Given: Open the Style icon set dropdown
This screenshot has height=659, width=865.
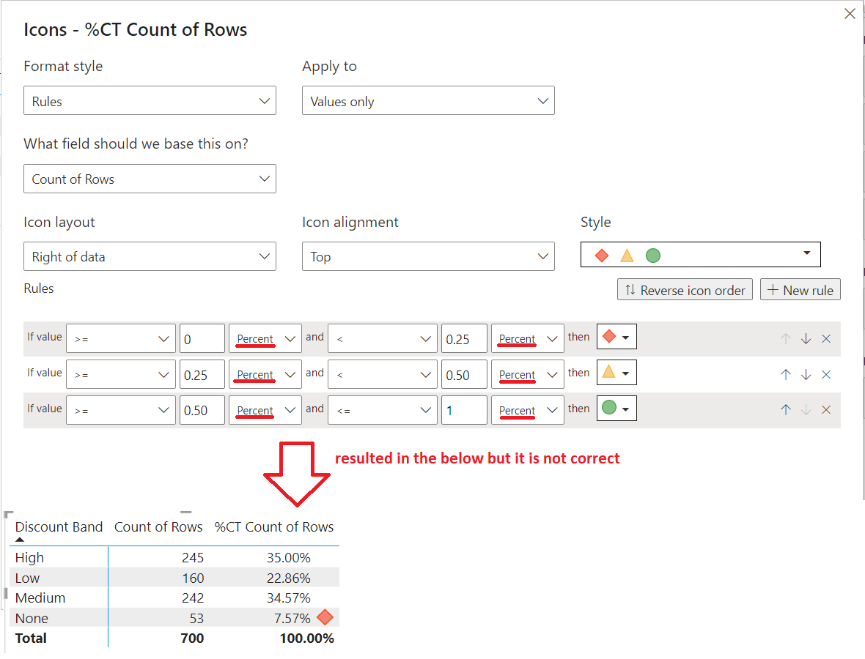Looking at the screenshot, I should [x=701, y=255].
